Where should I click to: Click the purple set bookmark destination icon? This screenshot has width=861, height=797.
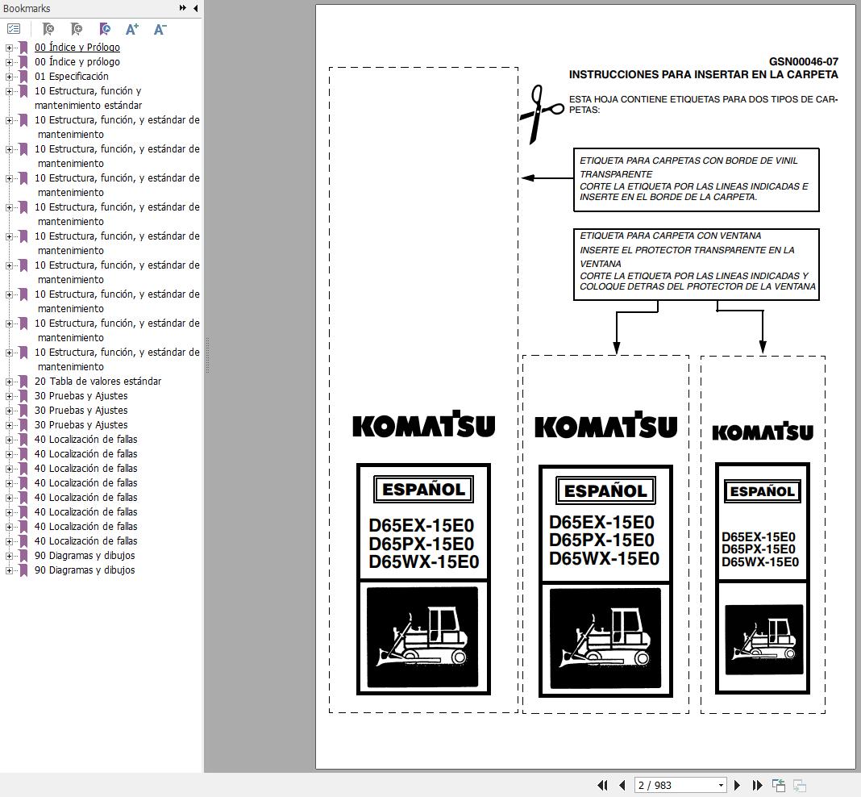click(x=104, y=28)
